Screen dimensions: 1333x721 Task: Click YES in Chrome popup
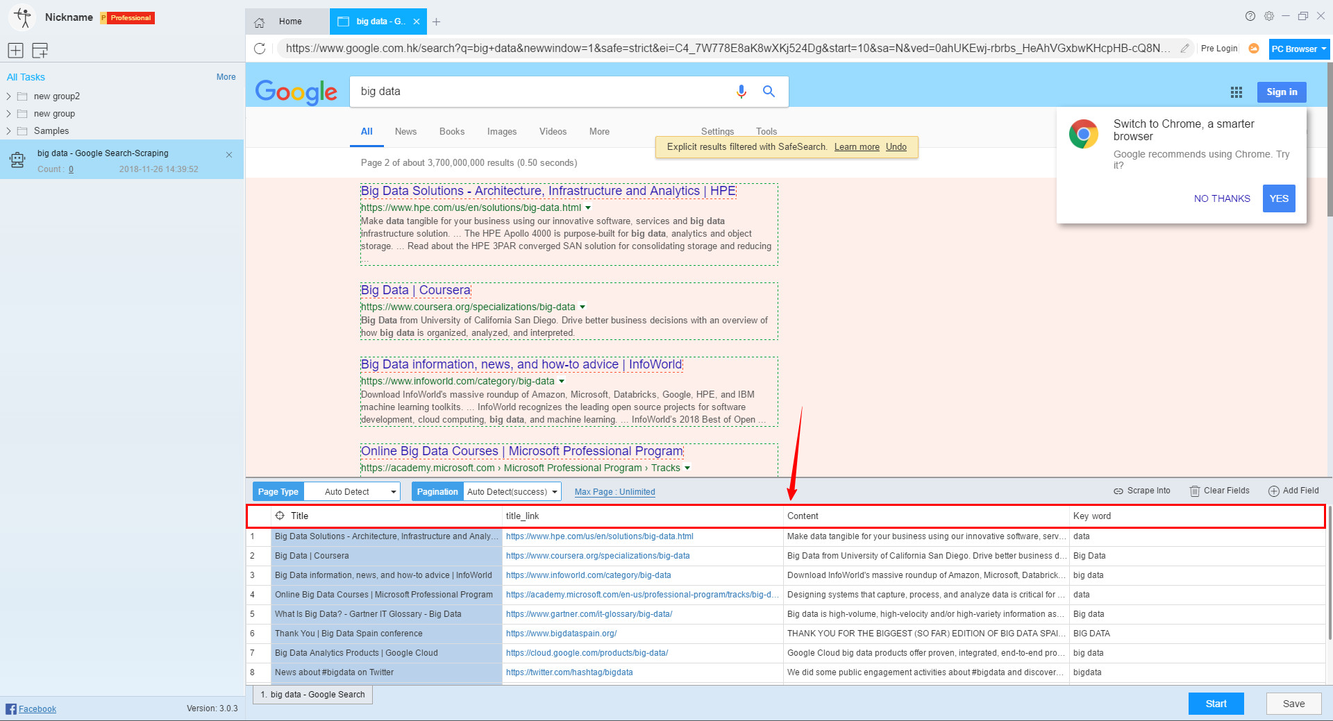tap(1279, 198)
